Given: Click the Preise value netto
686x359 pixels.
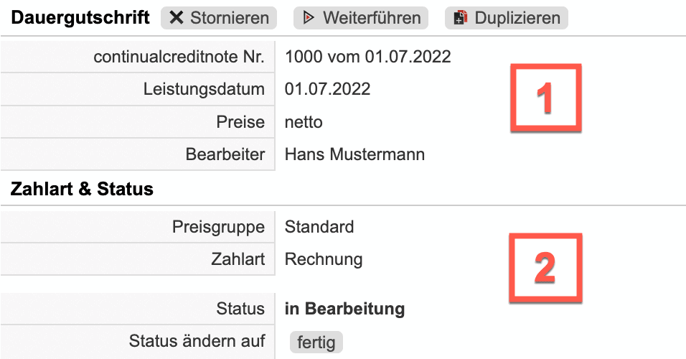Looking at the screenshot, I should (x=304, y=122).
